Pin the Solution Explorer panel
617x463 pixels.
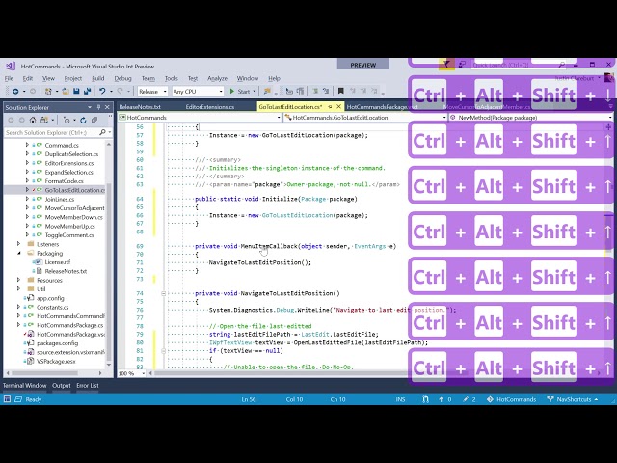click(98, 107)
